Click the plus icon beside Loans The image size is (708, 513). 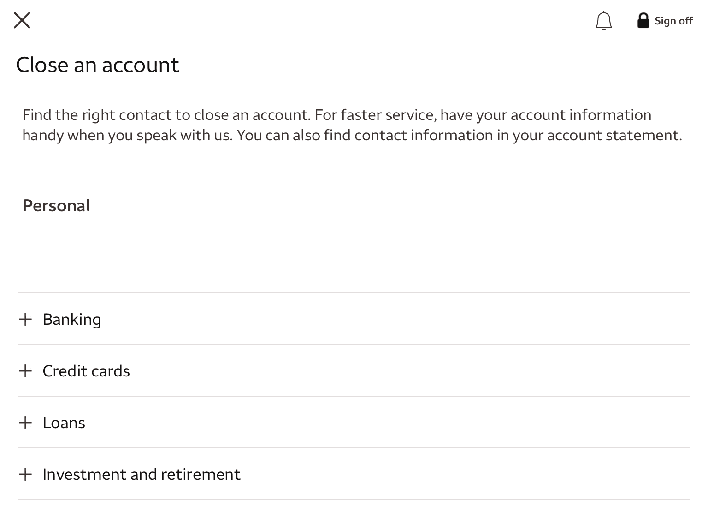(25, 423)
